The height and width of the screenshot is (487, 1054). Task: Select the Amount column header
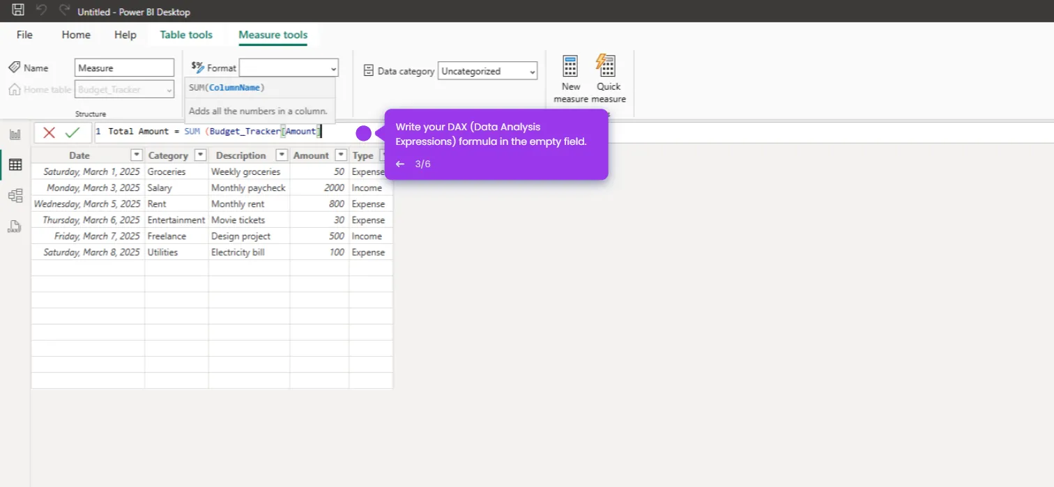(311, 155)
